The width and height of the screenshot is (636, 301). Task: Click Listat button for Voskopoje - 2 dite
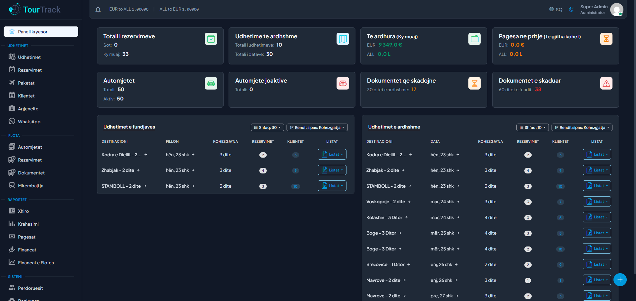pyautogui.click(x=597, y=202)
